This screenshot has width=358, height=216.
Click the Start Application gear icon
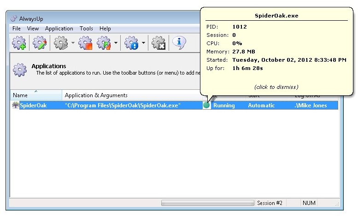61,43
